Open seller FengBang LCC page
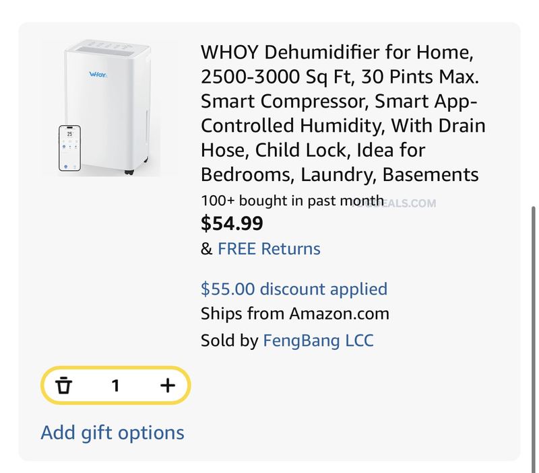 (x=318, y=340)
